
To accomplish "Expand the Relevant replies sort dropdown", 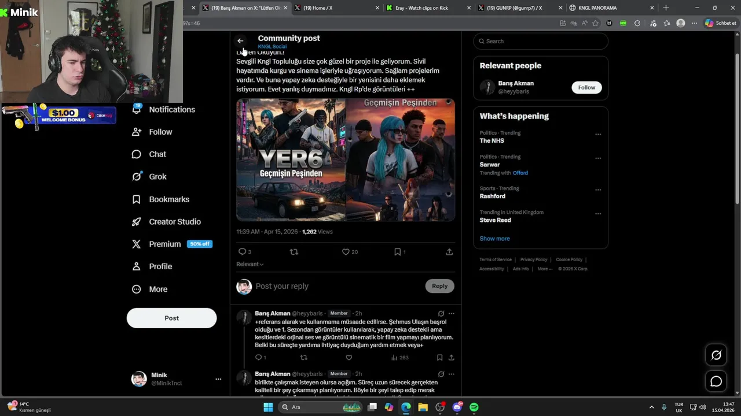I will pyautogui.click(x=250, y=264).
